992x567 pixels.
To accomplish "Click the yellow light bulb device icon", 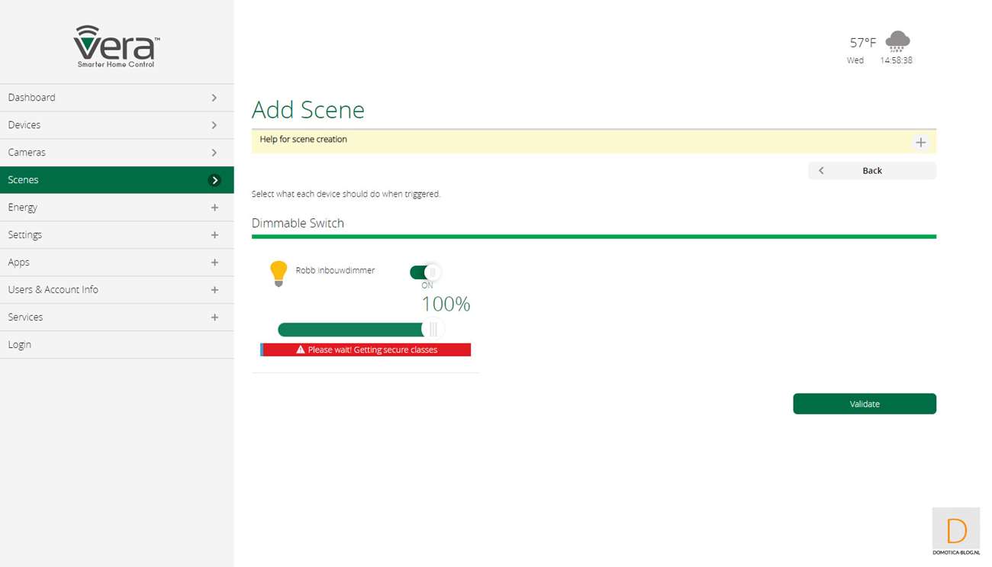I will click(279, 272).
